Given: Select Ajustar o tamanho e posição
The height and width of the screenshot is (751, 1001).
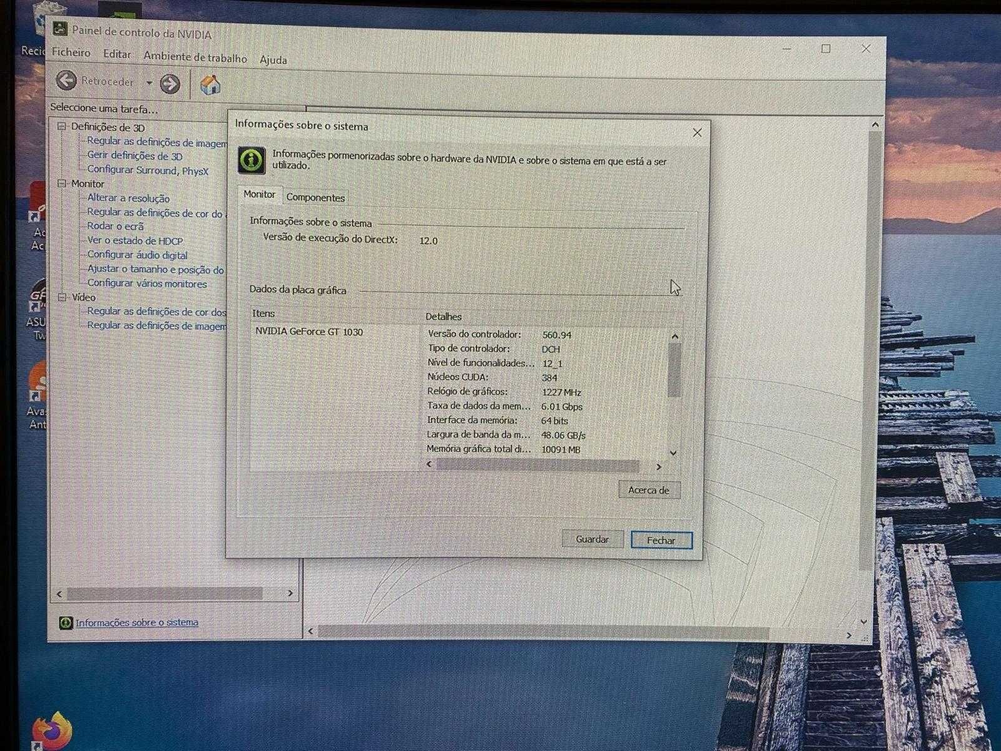Looking at the screenshot, I should click(155, 269).
